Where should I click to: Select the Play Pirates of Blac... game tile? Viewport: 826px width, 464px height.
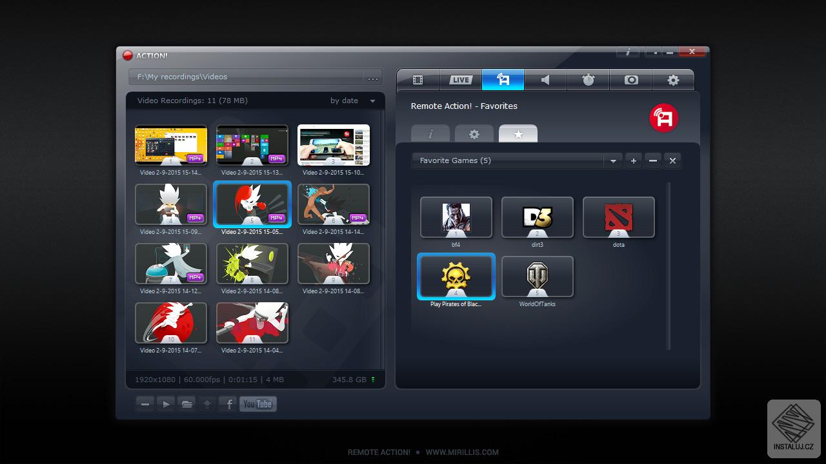pyautogui.click(x=456, y=276)
